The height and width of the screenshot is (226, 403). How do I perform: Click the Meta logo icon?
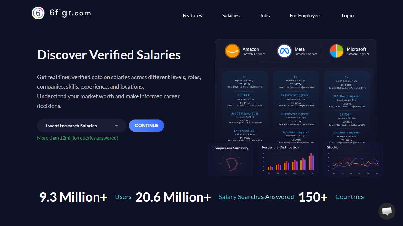284,51
